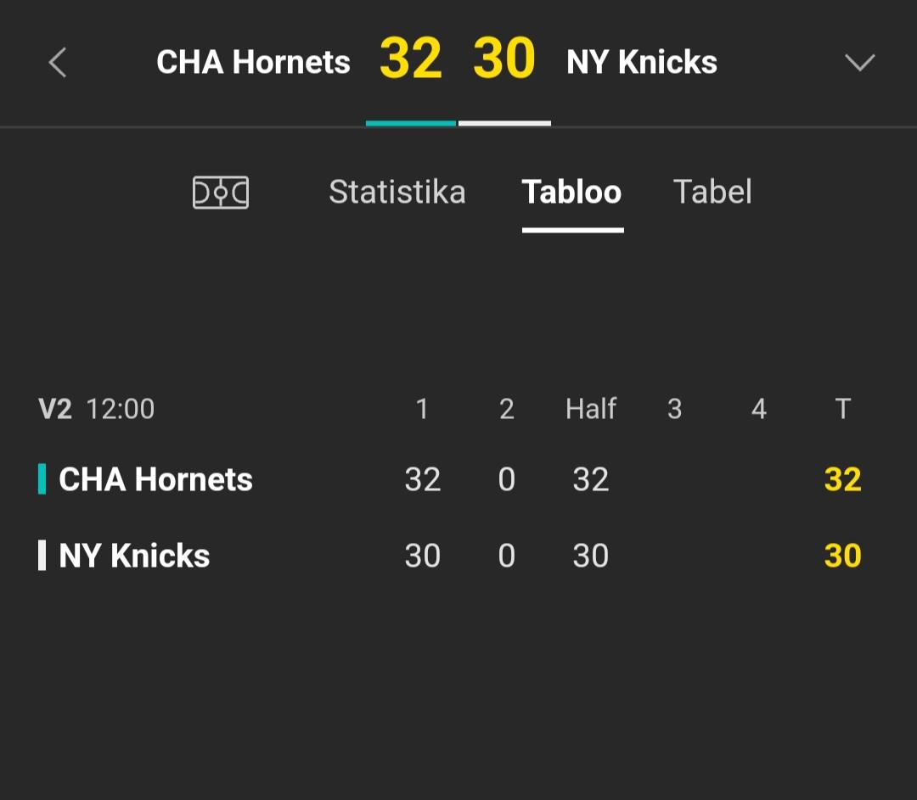Open the Tabel tab
917x800 pixels.
(712, 193)
